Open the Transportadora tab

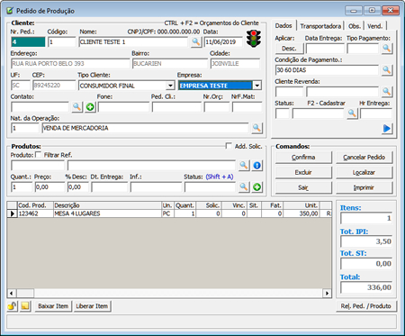320,26
